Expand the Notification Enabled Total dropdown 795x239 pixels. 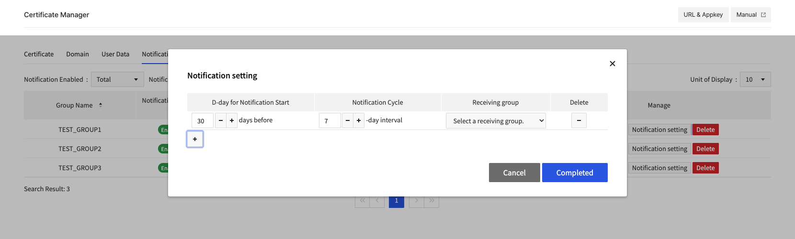pos(117,79)
